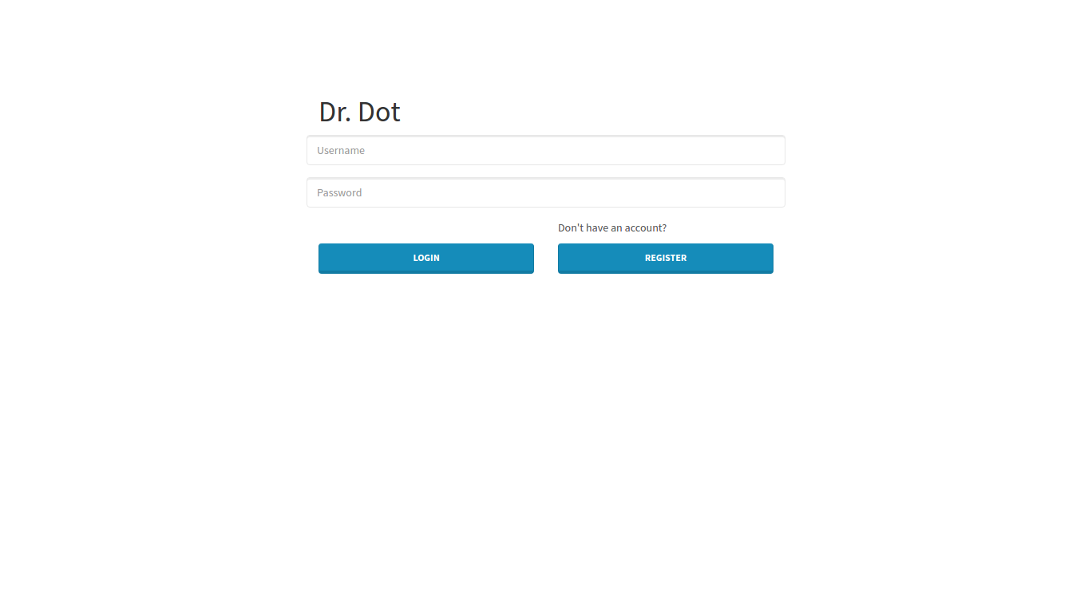The image size is (1092, 613).
Task: Click the button below "Don't have an account?"
Action: coord(666,259)
